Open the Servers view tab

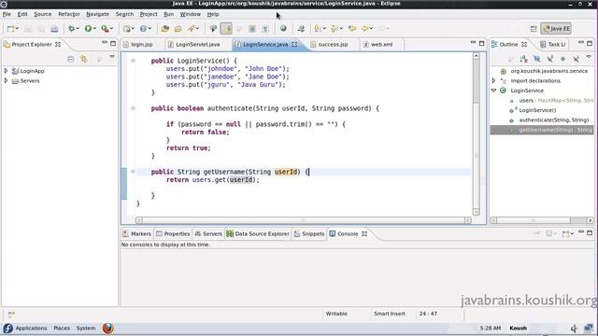pos(208,234)
